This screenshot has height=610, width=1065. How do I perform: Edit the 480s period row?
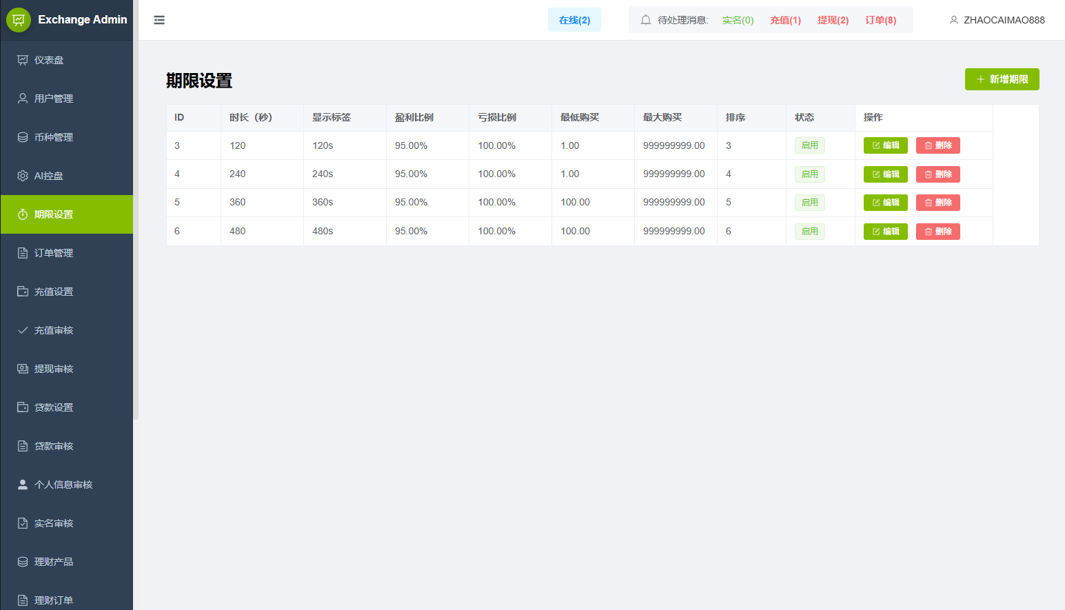pos(885,232)
